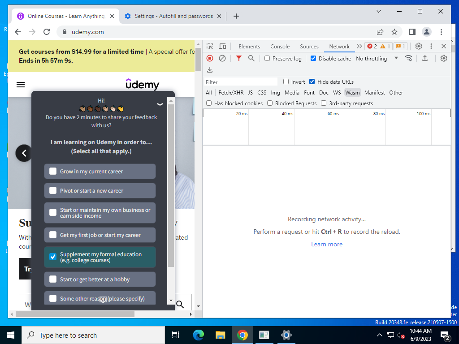This screenshot has height=344, width=459.
Task: Click the orange issues count badge
Action: [400, 46]
